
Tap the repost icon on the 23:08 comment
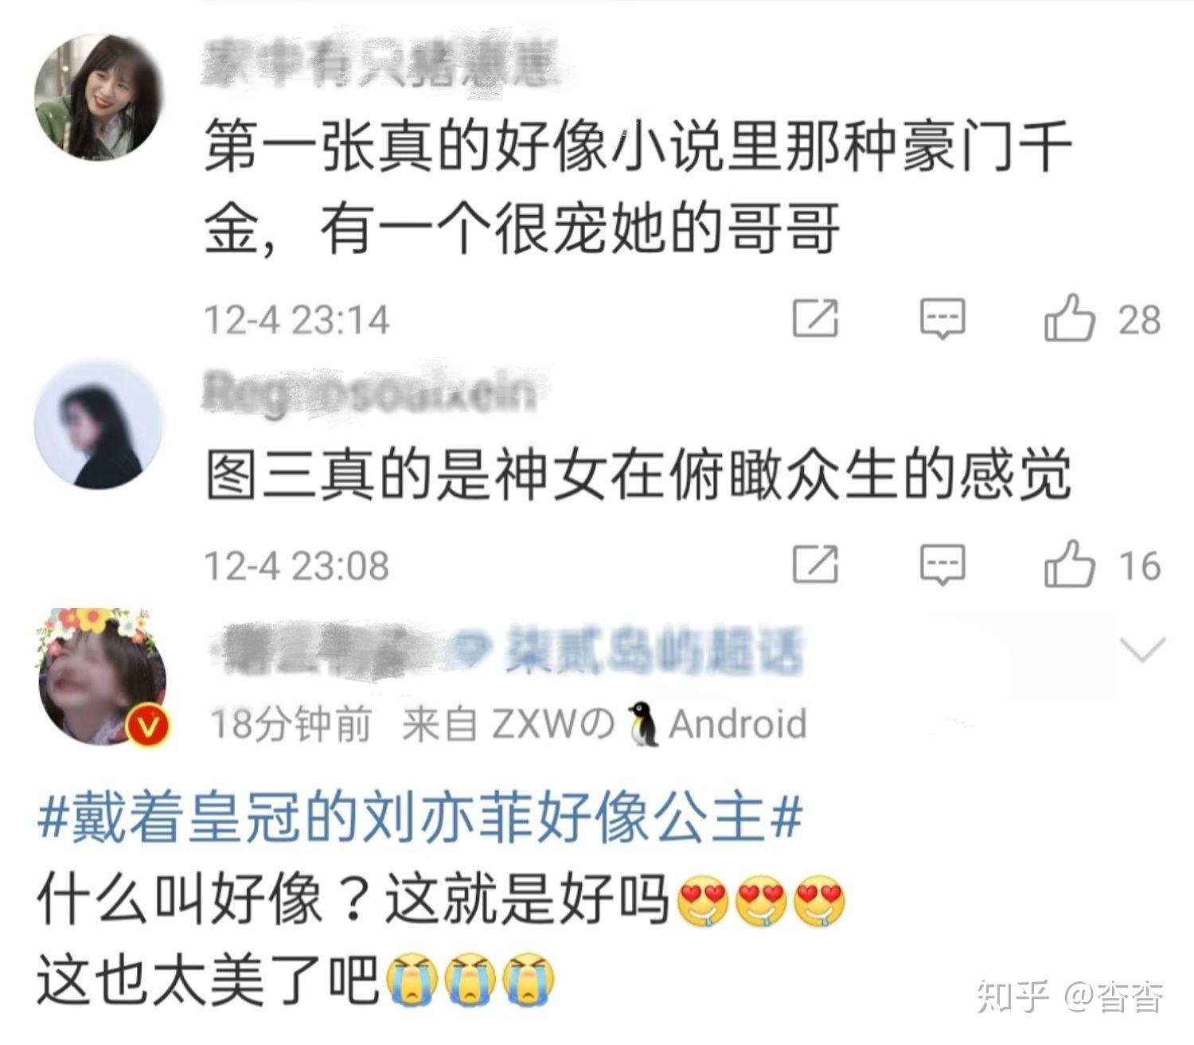(816, 564)
